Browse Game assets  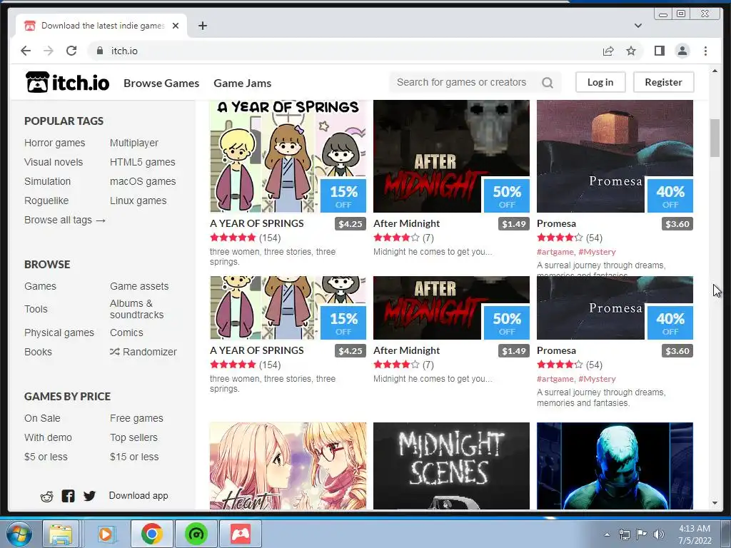[139, 286]
